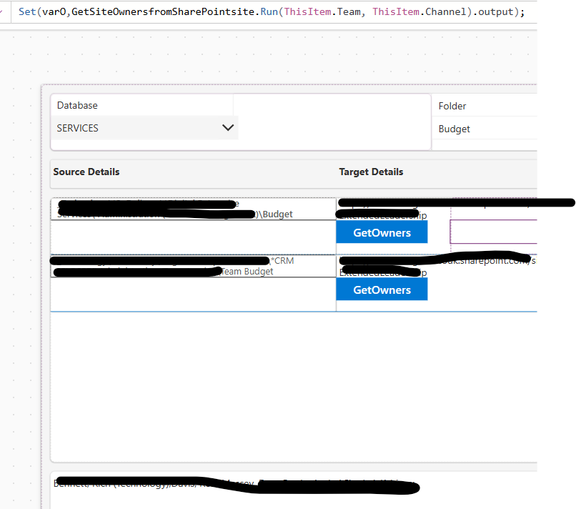Viewport: 576px width, 509px height.
Task: Select the Source Details column header
Action: tap(86, 172)
